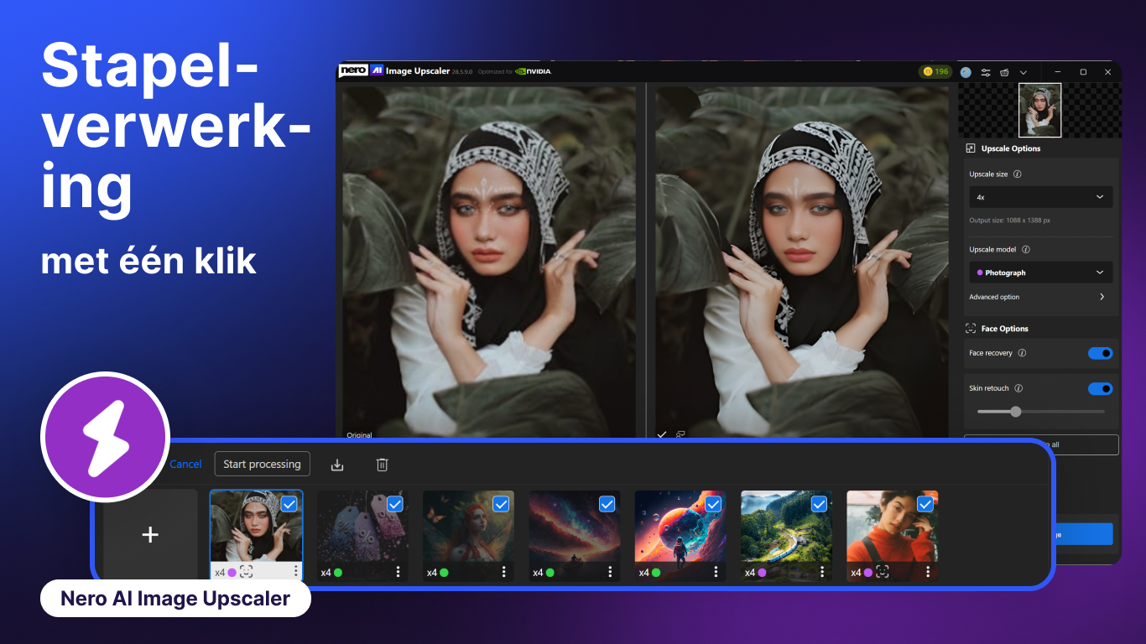Screen dimensions: 1146x644
Task: Uncheck the price tags thumbnail checkbox
Action: tap(395, 504)
